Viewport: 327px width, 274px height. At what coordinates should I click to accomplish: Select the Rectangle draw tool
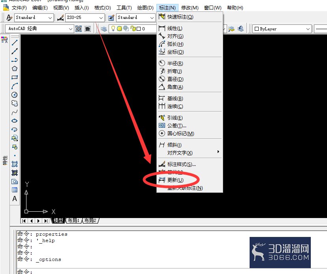[15, 77]
